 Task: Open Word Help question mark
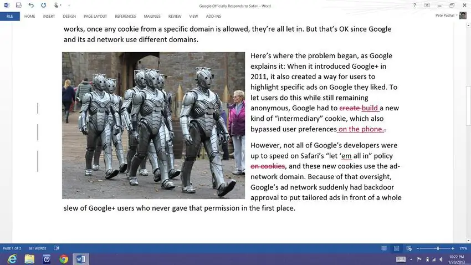point(414,5)
